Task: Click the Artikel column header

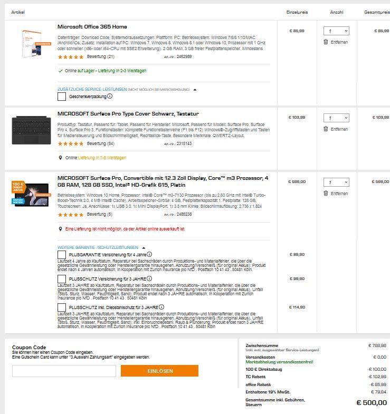Action: [18, 12]
